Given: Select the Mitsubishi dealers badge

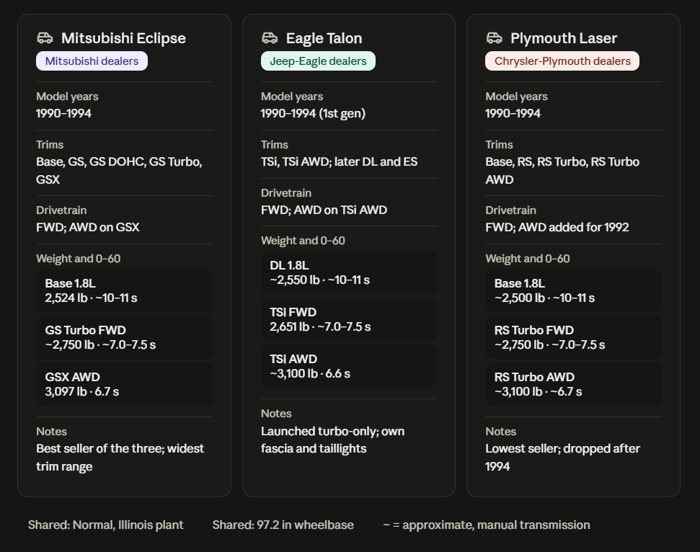Looking at the screenshot, I should click(x=92, y=61).
